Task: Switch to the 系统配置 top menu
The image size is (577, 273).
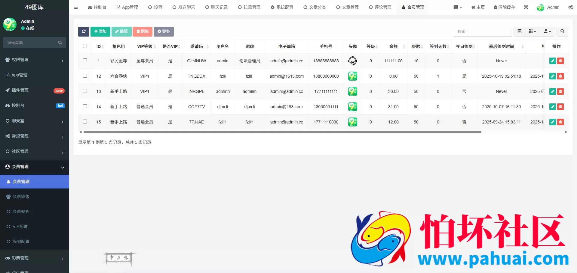Action: [282, 7]
